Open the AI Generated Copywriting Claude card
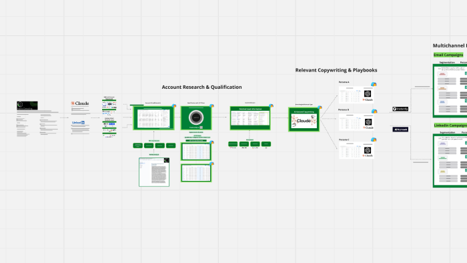The image size is (467, 263). click(x=304, y=119)
